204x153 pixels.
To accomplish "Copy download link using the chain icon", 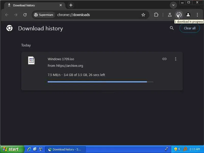I will pos(164,59).
